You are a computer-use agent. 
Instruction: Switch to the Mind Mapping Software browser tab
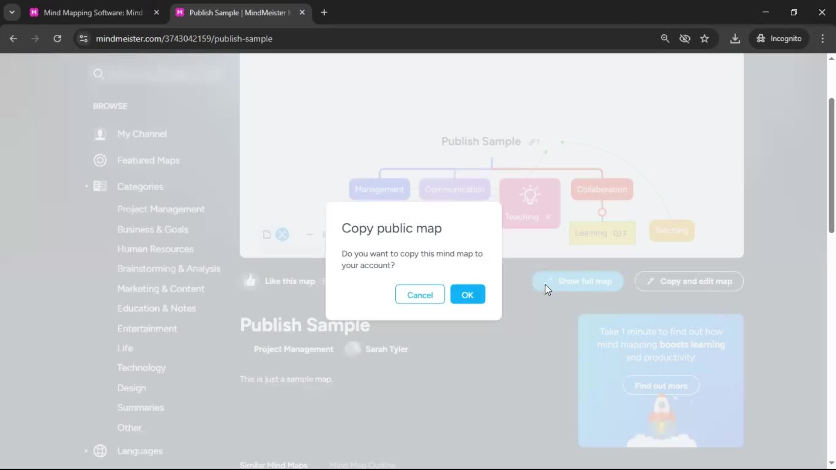point(93,13)
